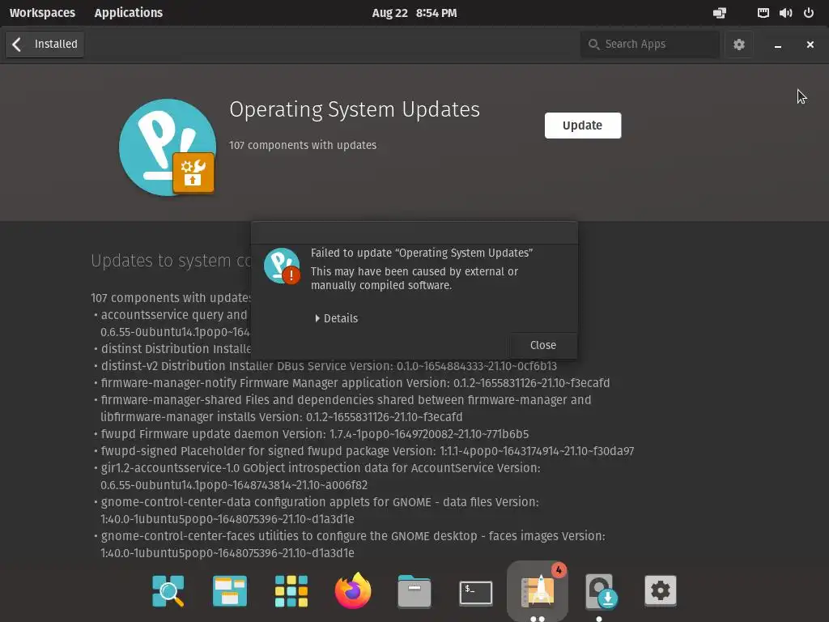Click the error dialog Pop!_OS icon
Screen dimensions: 829x622
pyautogui.click(x=282, y=266)
